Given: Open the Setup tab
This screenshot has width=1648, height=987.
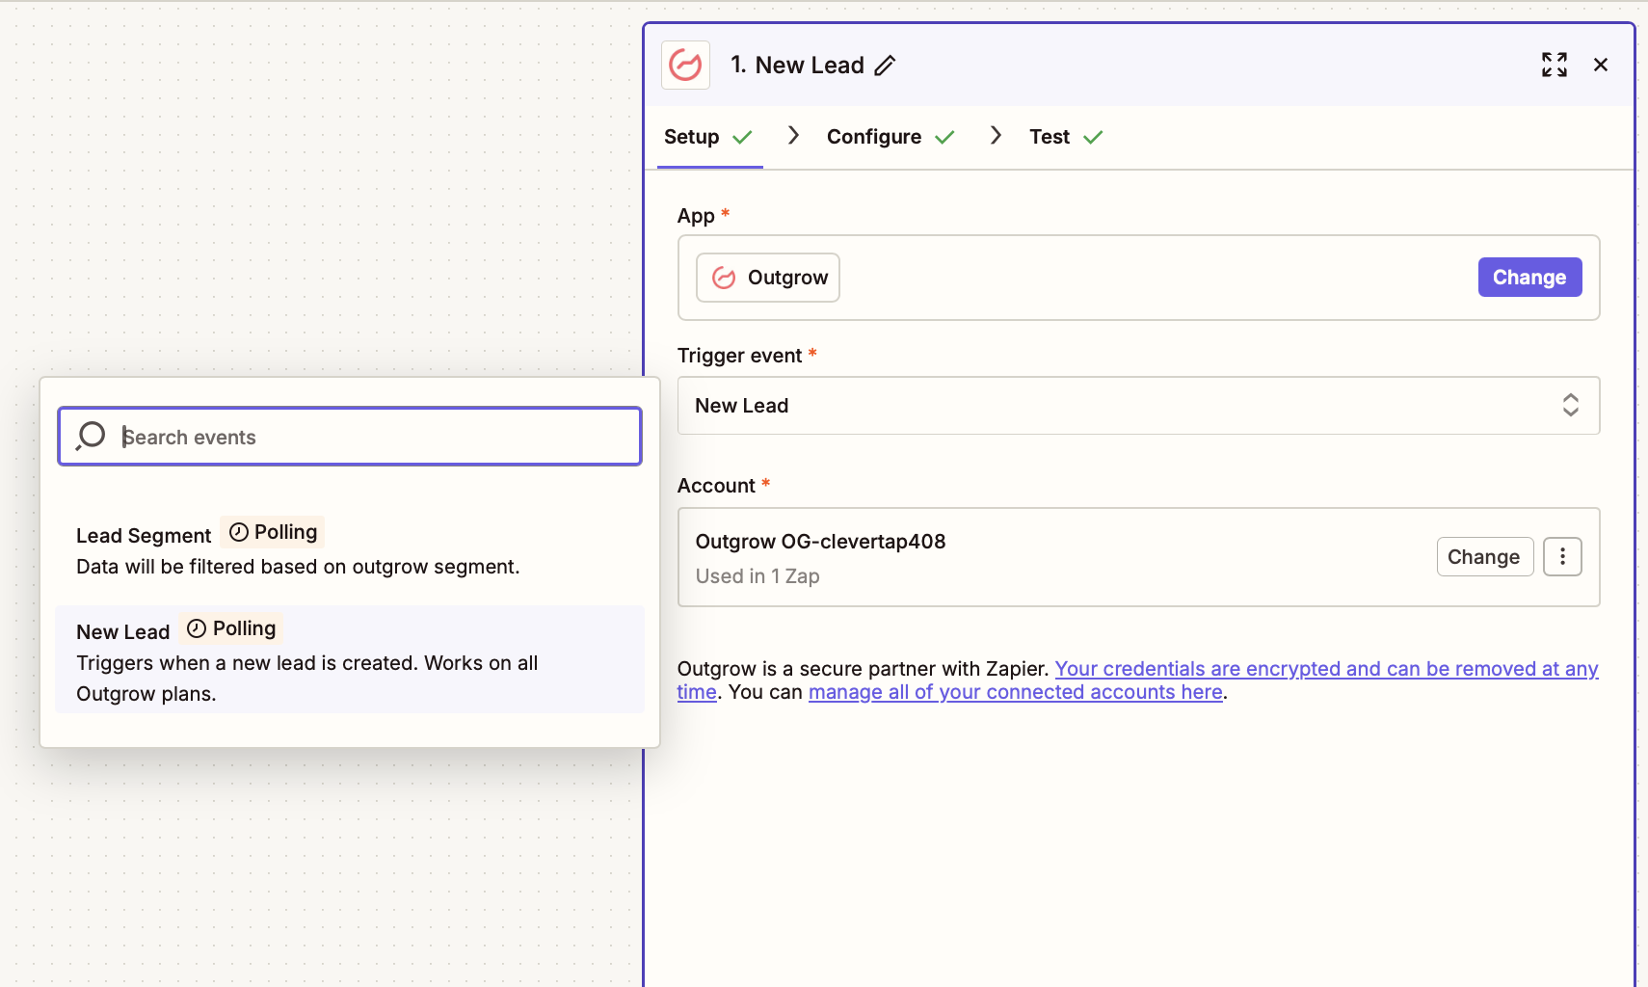Looking at the screenshot, I should [x=709, y=137].
